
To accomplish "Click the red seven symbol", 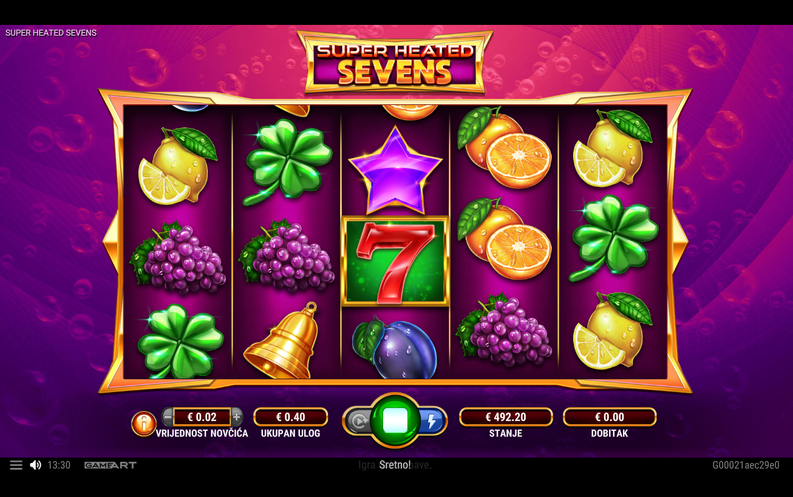I will (x=395, y=262).
